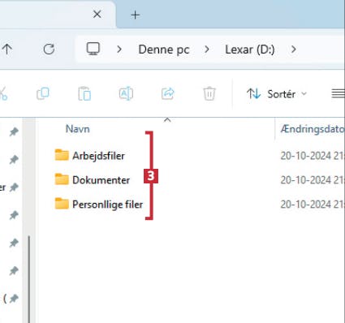Expand chevron between Denne pc and Lexar
345x323 pixels.
(x=207, y=50)
